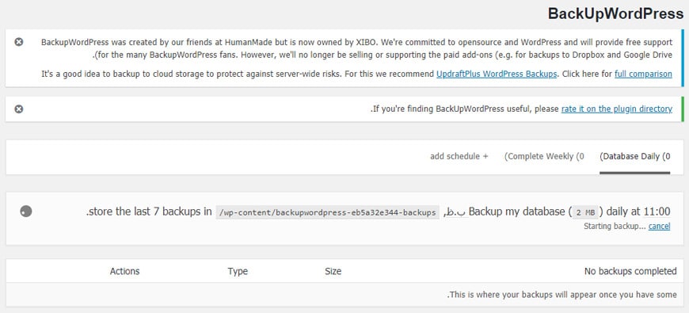The image size is (689, 313).
Task: Click add schedule +
Action: click(x=459, y=157)
